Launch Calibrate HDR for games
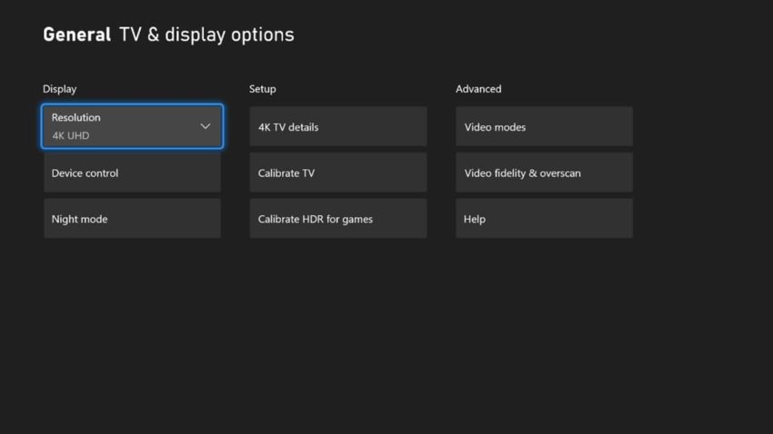The height and width of the screenshot is (434, 773). [x=338, y=219]
